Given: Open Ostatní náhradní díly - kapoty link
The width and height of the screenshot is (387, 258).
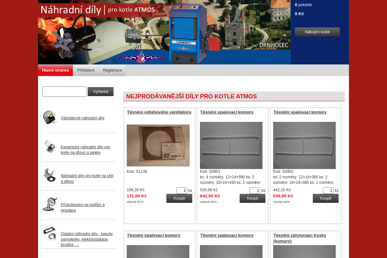Looking at the screenshot, I should [87, 239].
